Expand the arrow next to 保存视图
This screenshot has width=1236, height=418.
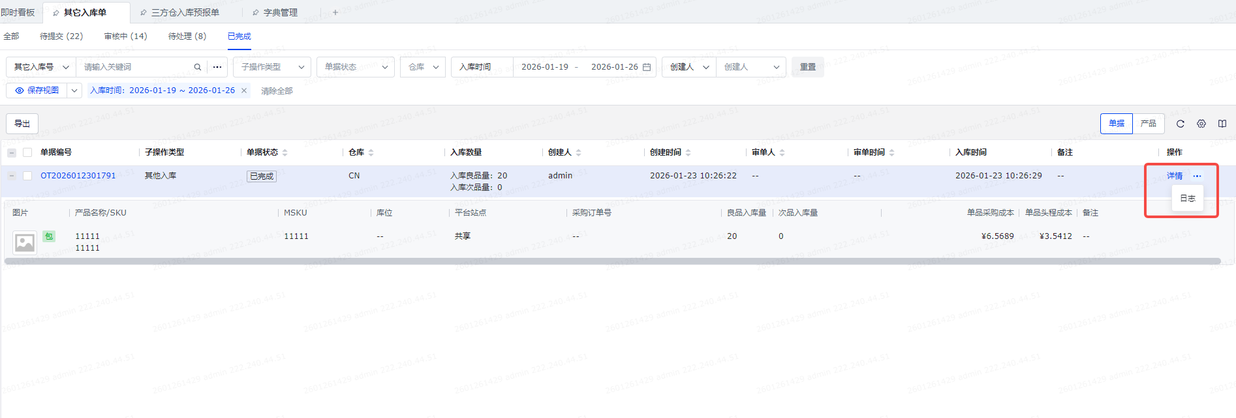tap(74, 91)
